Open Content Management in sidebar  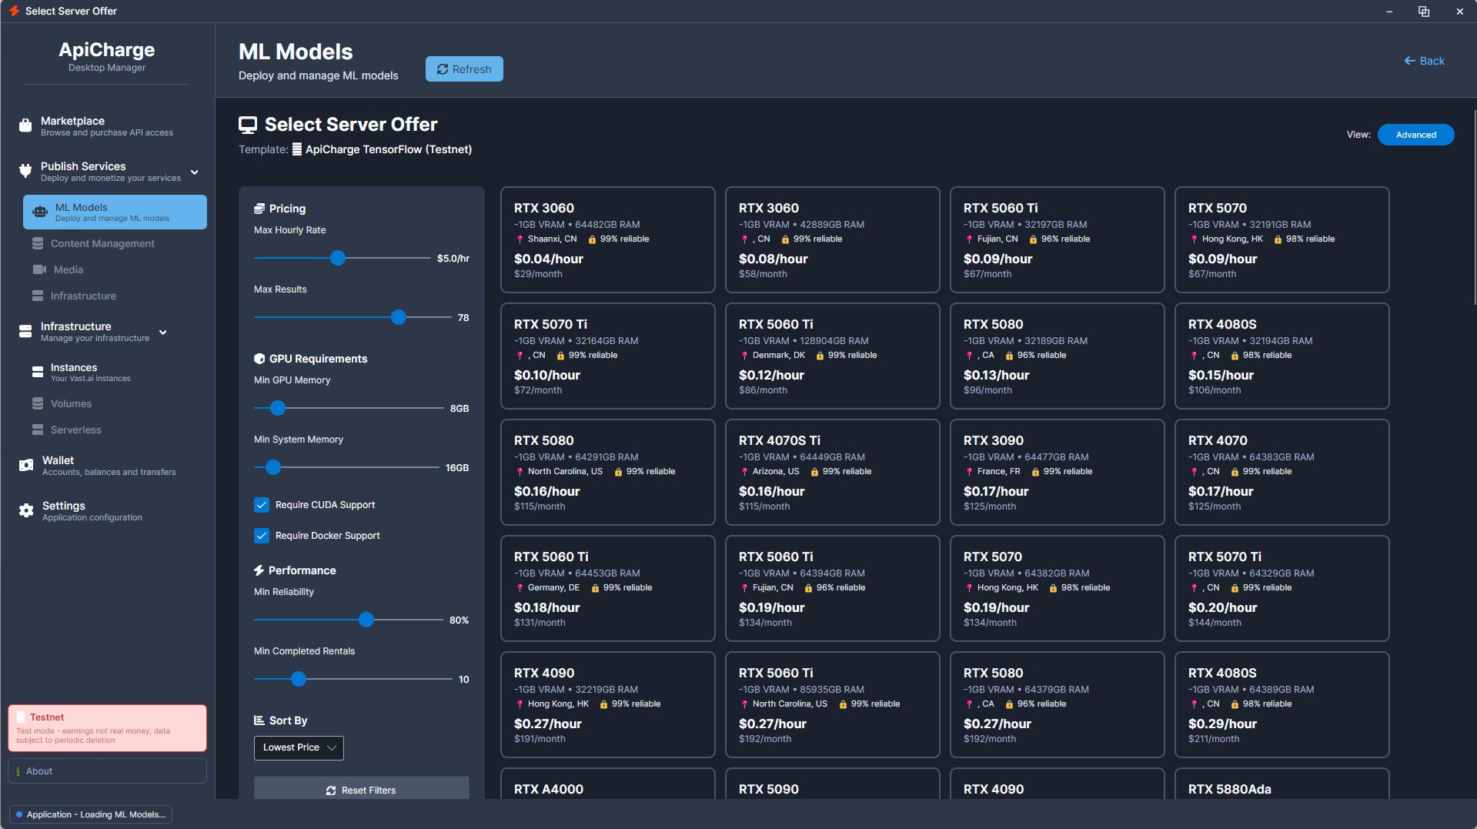tap(102, 243)
